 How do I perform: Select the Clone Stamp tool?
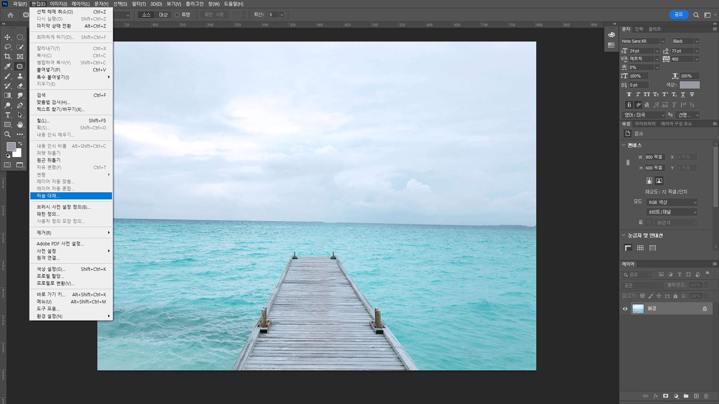point(20,76)
